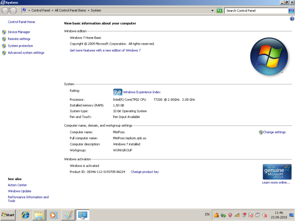Click the genuine Microsoft software badge

coord(277,172)
